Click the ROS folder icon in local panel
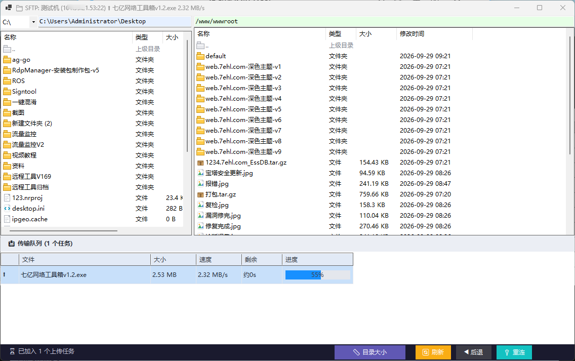This screenshot has width=575, height=361. point(7,81)
